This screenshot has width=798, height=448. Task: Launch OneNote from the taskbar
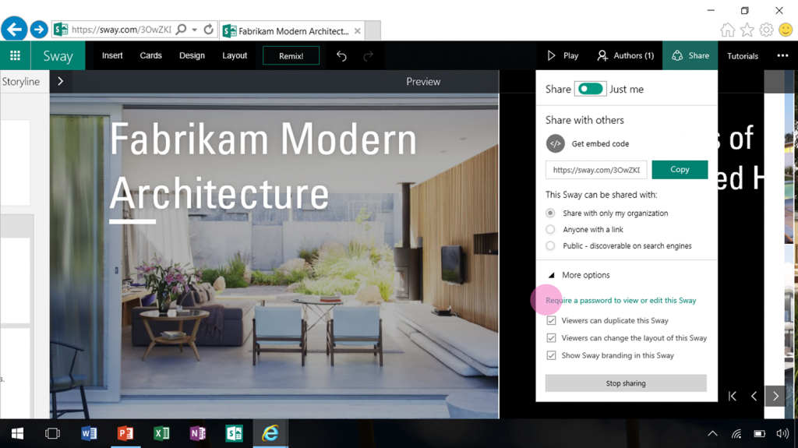click(x=198, y=433)
